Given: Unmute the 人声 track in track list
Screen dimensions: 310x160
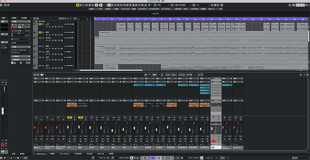Looking at the screenshot, I should click(40, 24).
